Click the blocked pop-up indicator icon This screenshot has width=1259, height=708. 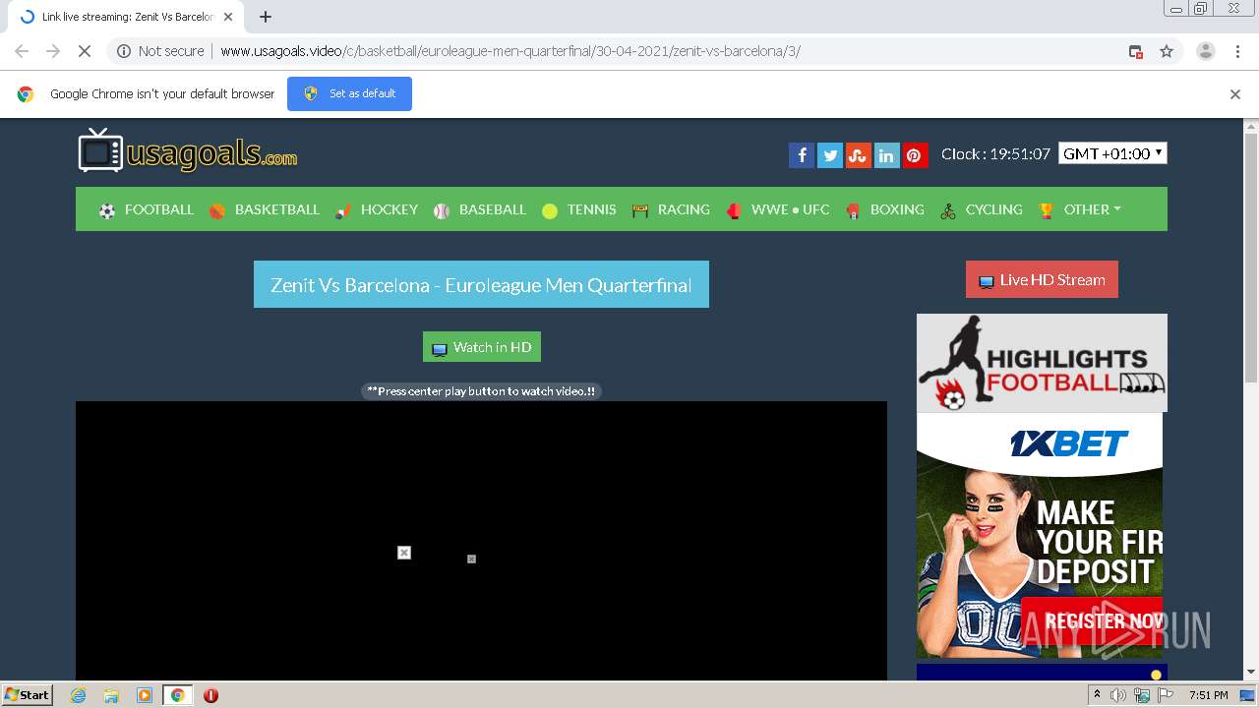(1135, 51)
